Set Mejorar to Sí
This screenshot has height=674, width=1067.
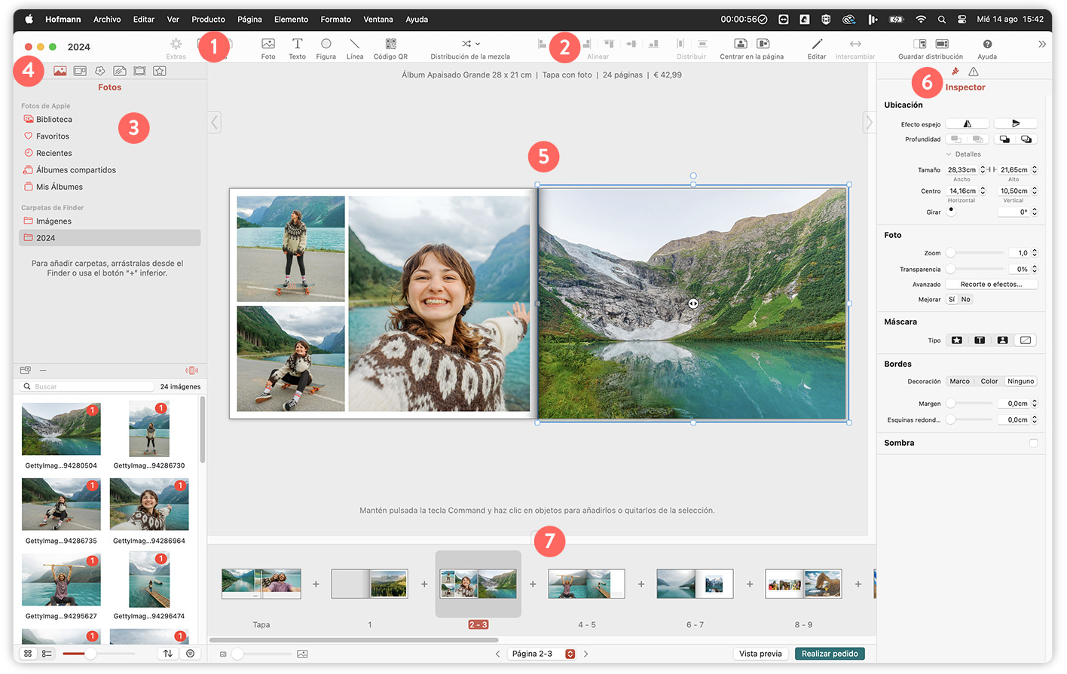click(952, 300)
